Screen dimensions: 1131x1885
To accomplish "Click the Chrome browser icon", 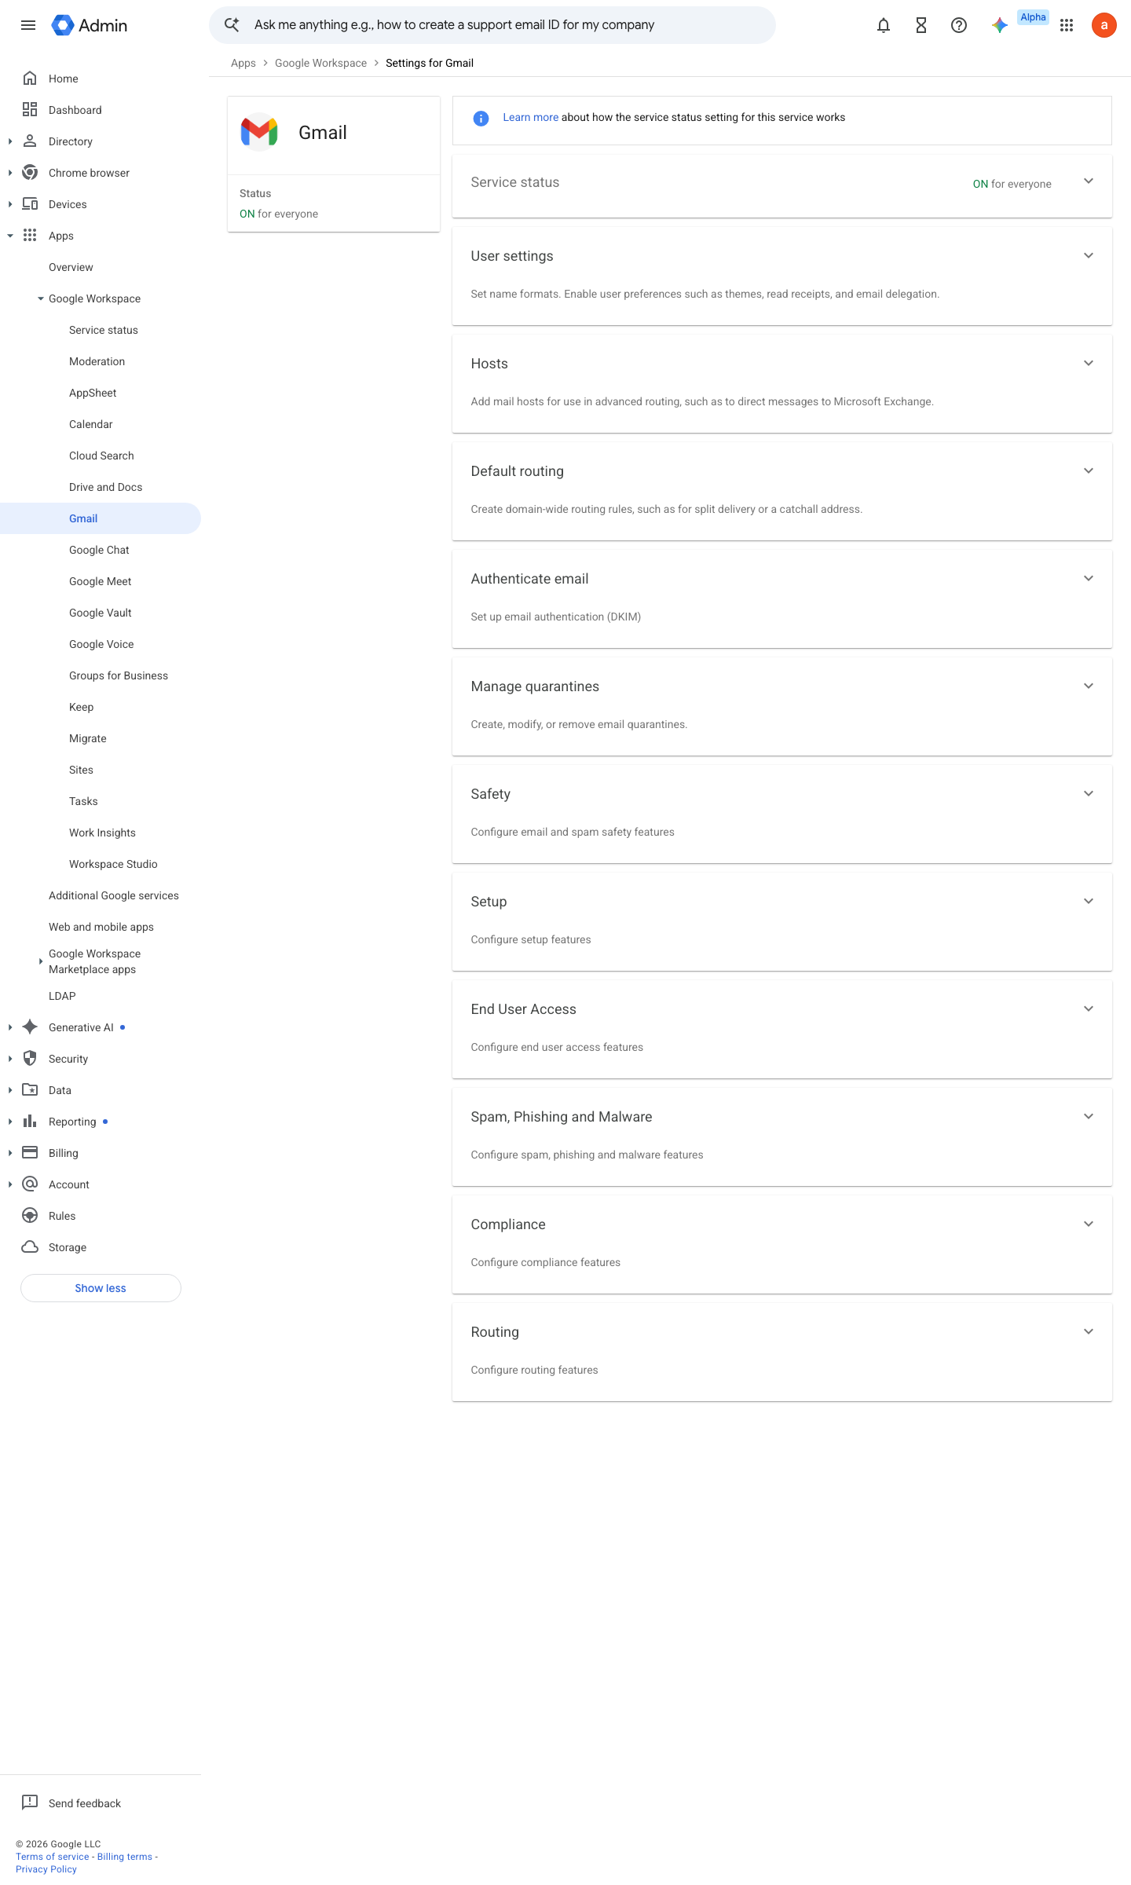I will click(30, 173).
